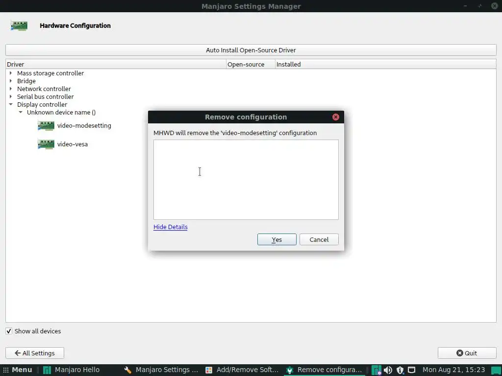Switch to Manjaro Settings taskbar item
This screenshot has height=376, width=502.
(x=162, y=370)
